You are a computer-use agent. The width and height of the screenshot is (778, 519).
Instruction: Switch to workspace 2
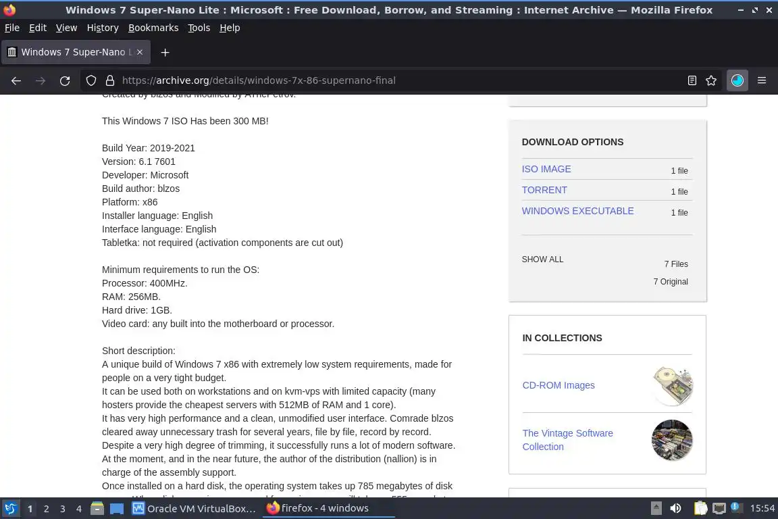click(x=46, y=509)
